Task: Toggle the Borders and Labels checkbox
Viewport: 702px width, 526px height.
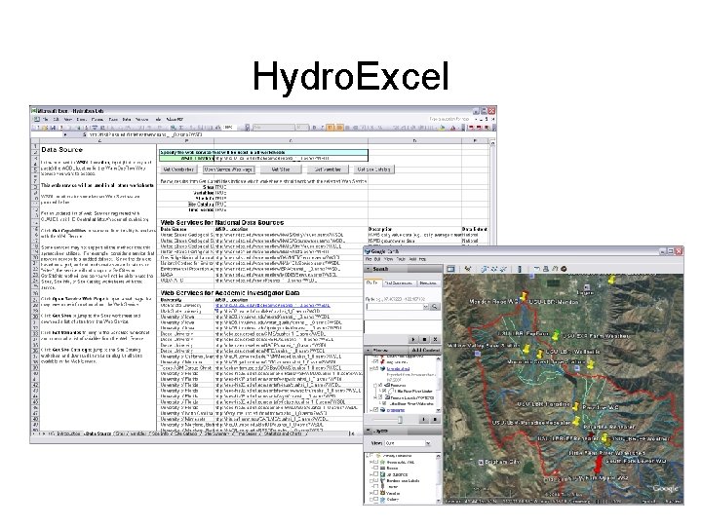Action: click(x=375, y=480)
